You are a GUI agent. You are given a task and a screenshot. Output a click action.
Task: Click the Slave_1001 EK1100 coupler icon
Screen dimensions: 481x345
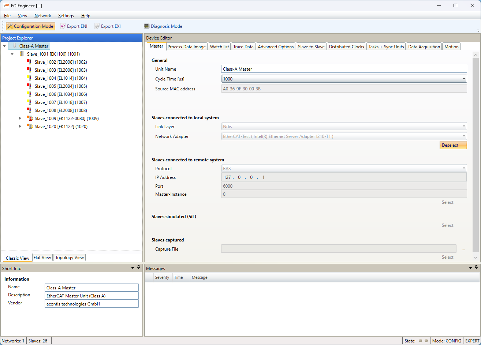[x=22, y=54]
